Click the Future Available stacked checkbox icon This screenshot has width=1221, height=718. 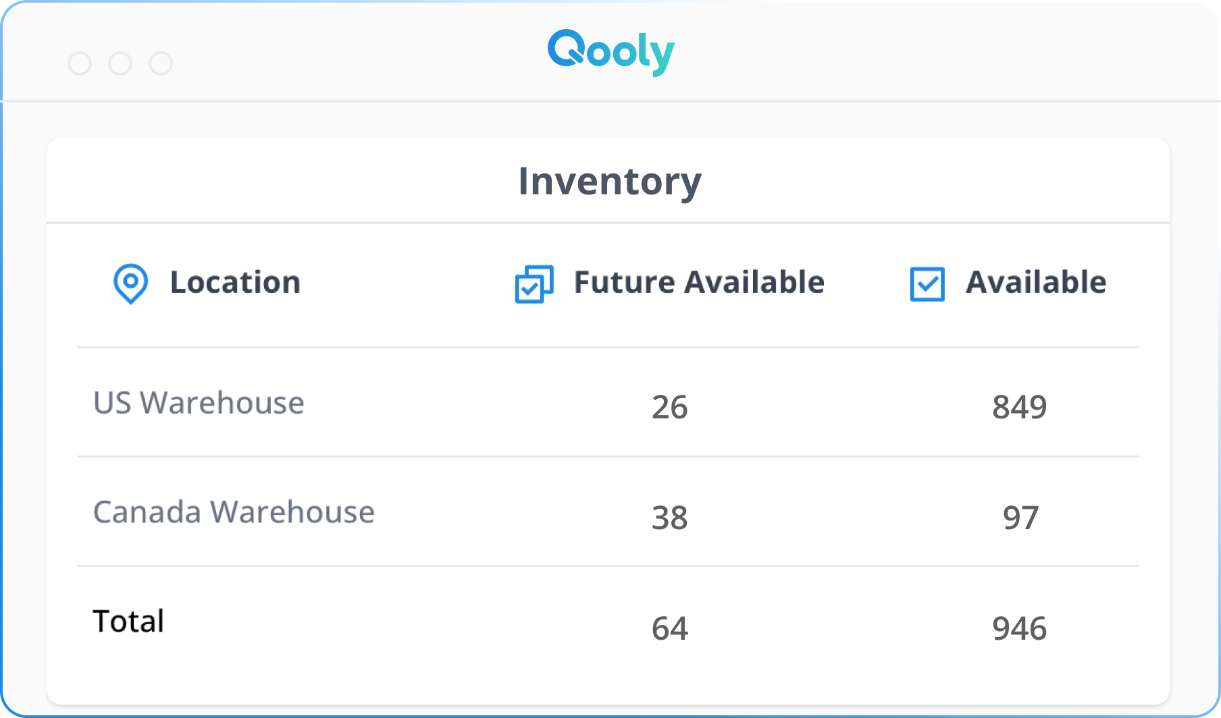click(534, 283)
